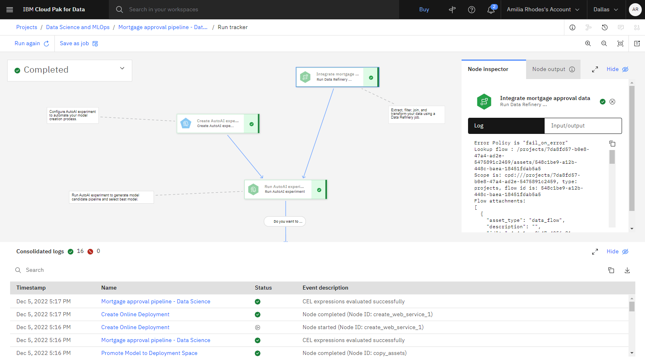Open the run history clock icon
This screenshot has width=645, height=363.
(605, 27)
